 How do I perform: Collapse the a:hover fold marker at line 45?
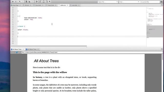point(15,26)
